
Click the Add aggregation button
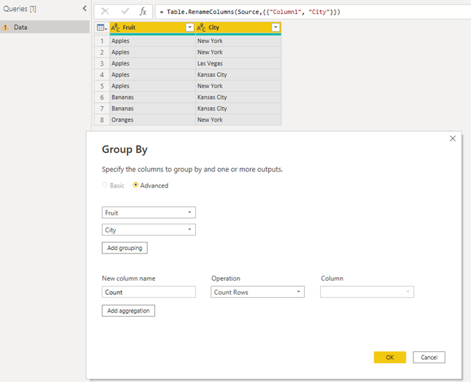tap(129, 311)
